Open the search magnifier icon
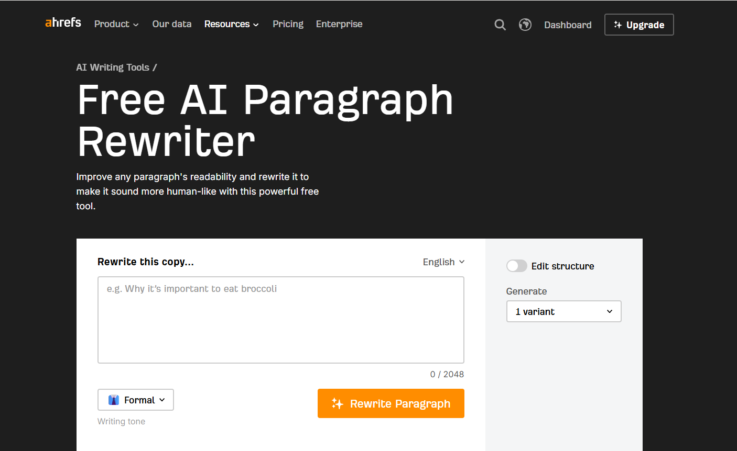Viewport: 737px width, 451px height. pyautogui.click(x=500, y=25)
